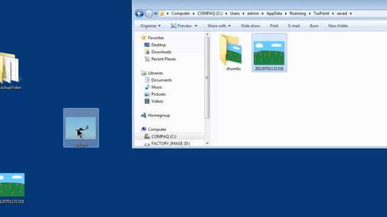
Task: Open Recent Places in navigation pane
Action: (x=163, y=59)
